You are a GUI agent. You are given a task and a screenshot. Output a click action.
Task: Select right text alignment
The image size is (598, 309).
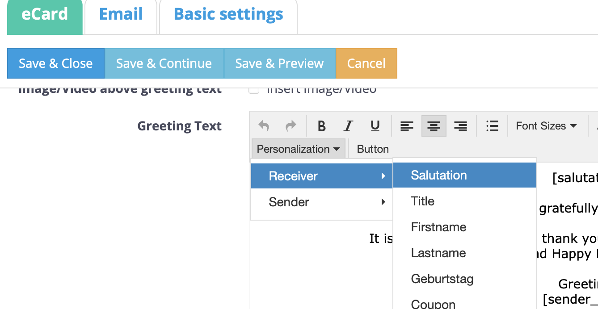pos(460,126)
